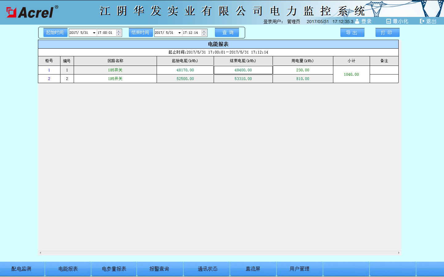Switch to 配电监测 tab

22,269
